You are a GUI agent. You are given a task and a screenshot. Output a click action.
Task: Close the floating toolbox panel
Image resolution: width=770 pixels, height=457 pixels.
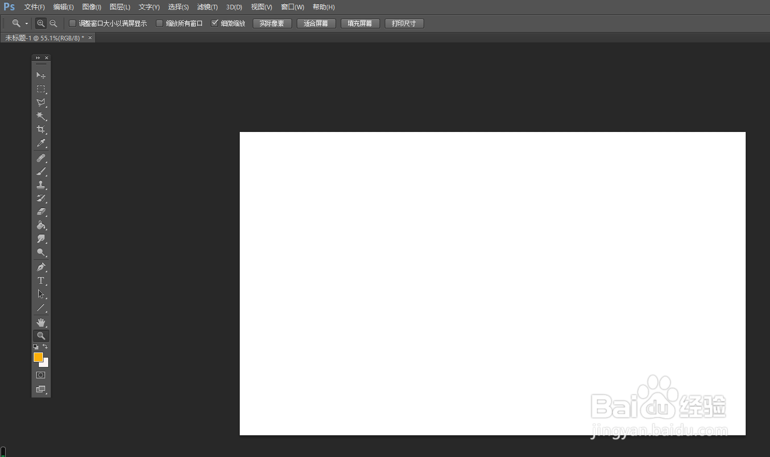point(47,58)
